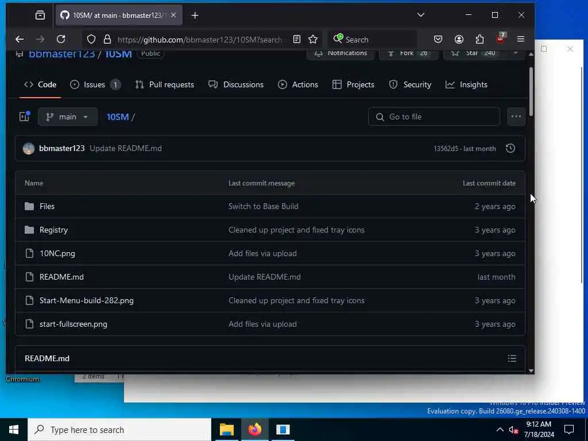Expand the Star lists dropdown arrow
Viewport: 588px width, 441px height.
[516, 53]
